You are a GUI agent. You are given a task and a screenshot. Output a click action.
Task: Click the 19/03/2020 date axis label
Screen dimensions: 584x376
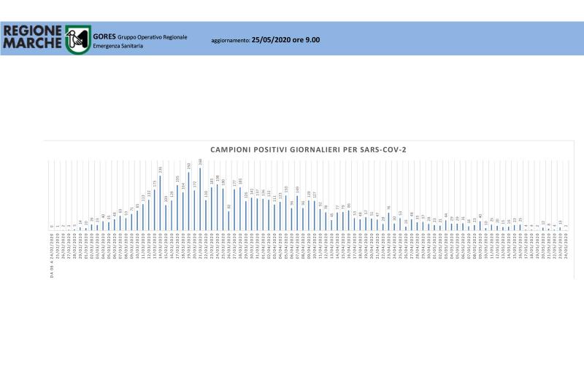click(189, 246)
